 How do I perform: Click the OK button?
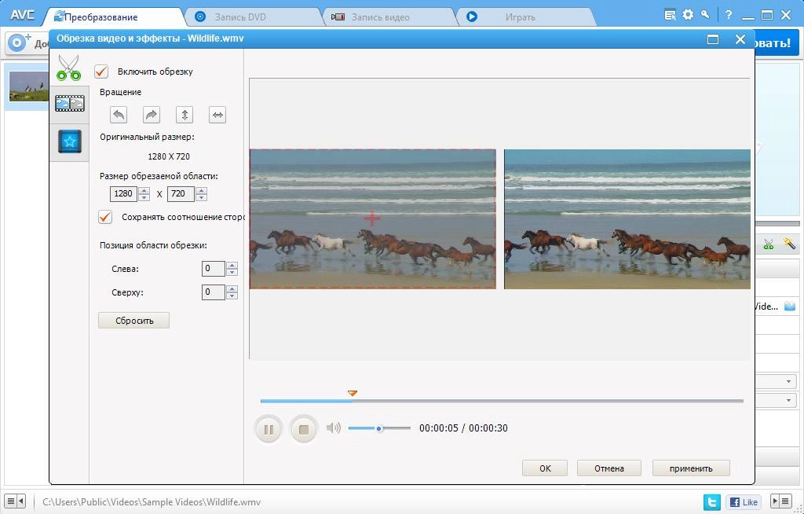coord(545,468)
